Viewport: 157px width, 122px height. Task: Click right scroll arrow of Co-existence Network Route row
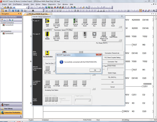pyautogui.click(x=95, y=89)
